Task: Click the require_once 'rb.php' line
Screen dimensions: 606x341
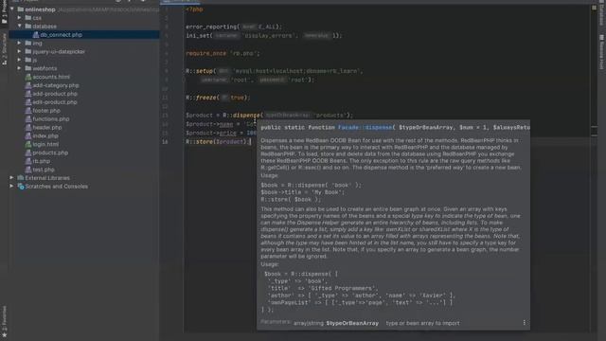Action: (223, 53)
